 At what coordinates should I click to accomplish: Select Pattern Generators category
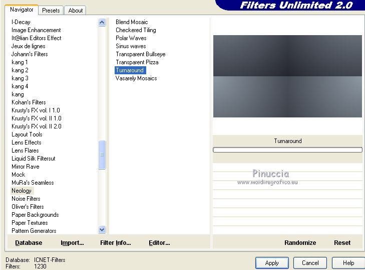pyautogui.click(x=34, y=231)
